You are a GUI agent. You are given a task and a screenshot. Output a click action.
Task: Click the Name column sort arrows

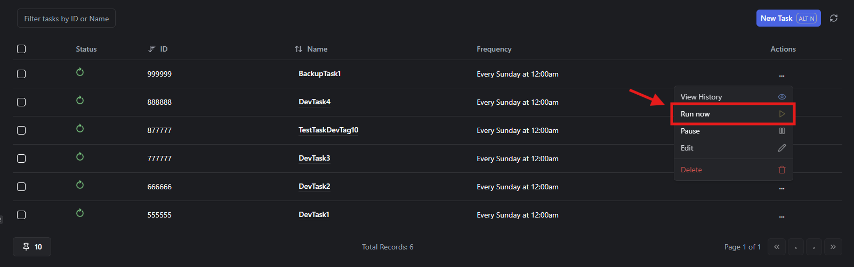point(299,49)
